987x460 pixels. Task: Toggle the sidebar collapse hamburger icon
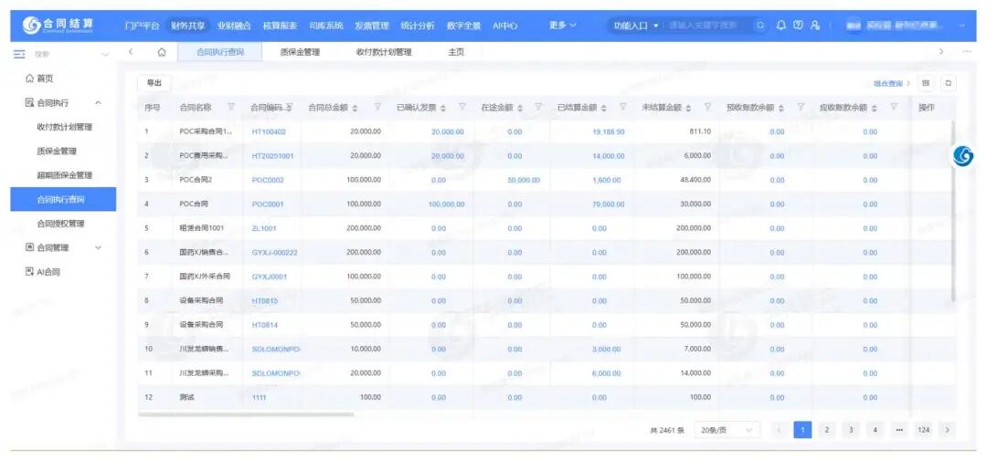[x=19, y=54]
